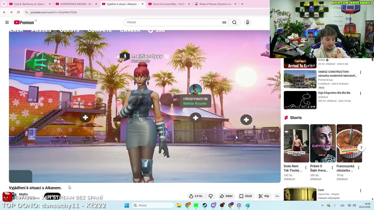Viewport: 374px width, 210px height.
Task: Click the Uložit save button
Action: point(245,196)
